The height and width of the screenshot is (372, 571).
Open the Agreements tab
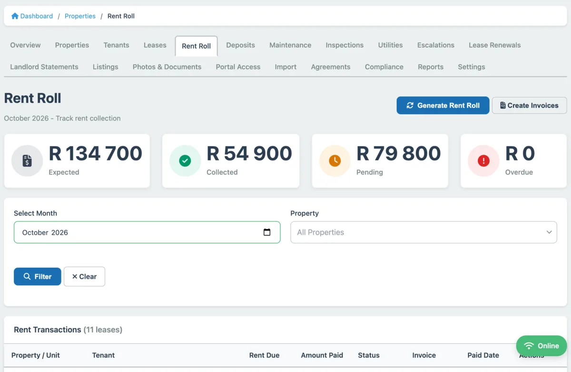(x=331, y=67)
